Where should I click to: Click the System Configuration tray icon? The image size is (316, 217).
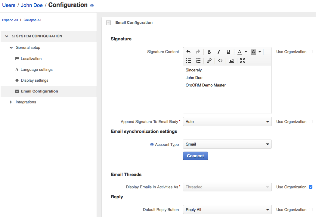point(14,36)
